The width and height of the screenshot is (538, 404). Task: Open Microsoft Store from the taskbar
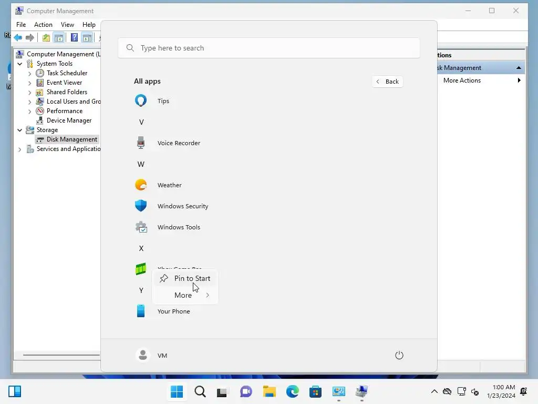[315, 391]
